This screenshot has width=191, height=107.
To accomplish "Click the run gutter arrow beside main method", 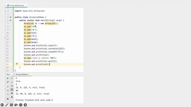I will point(11,20).
